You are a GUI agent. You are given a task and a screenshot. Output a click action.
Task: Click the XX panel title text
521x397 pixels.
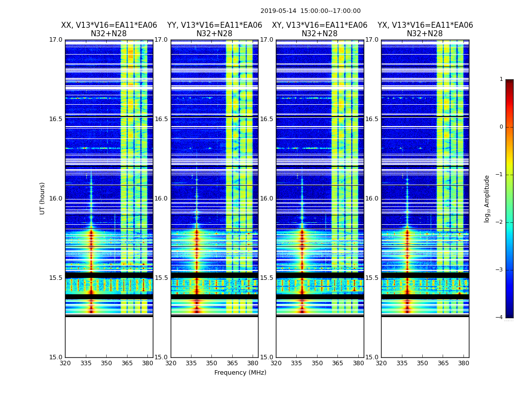click(x=109, y=30)
